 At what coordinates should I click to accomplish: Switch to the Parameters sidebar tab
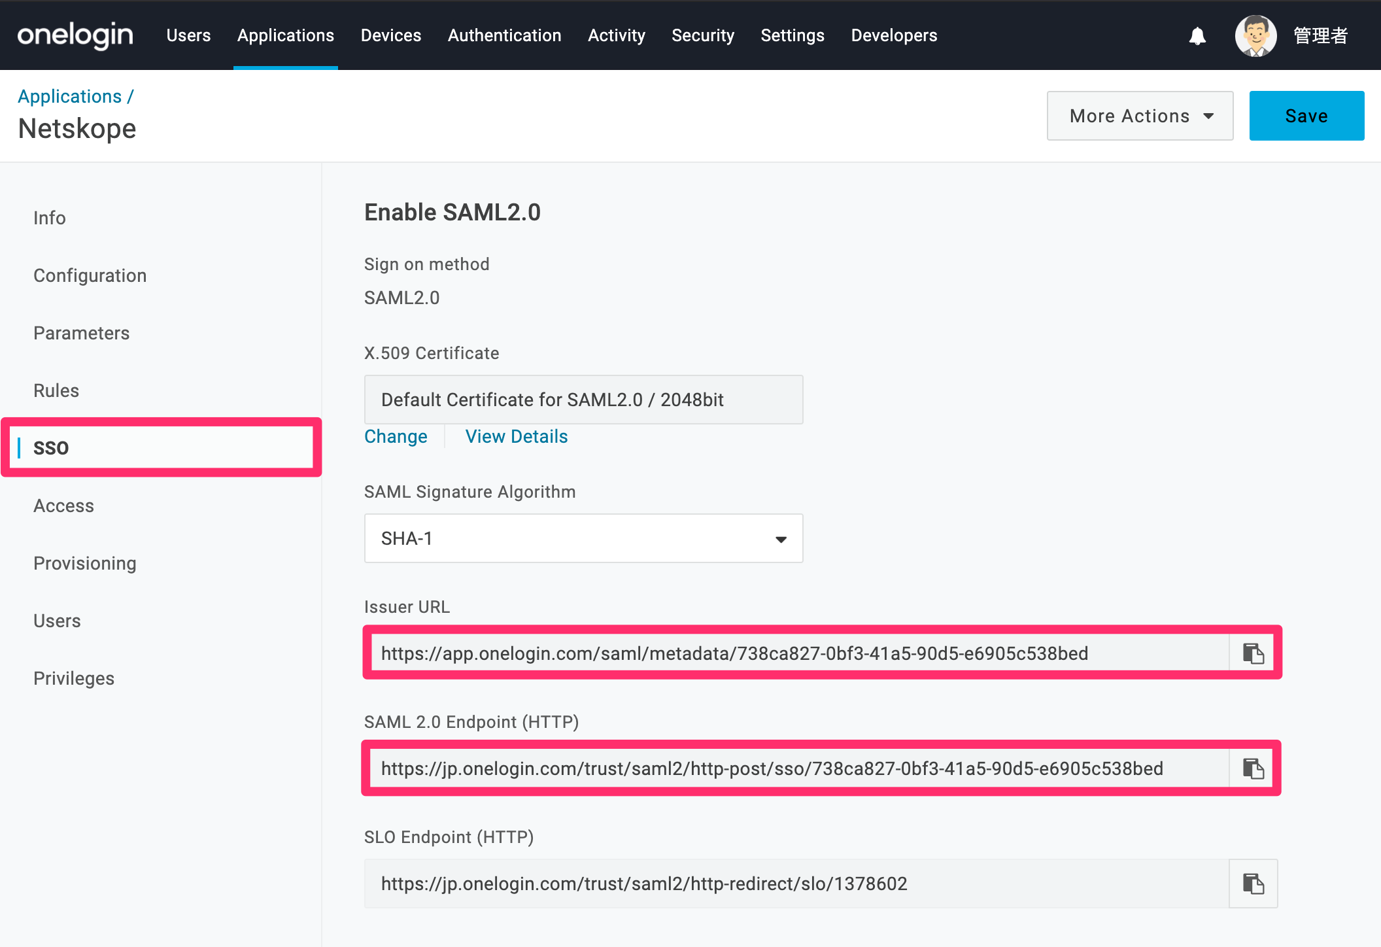pos(82,333)
